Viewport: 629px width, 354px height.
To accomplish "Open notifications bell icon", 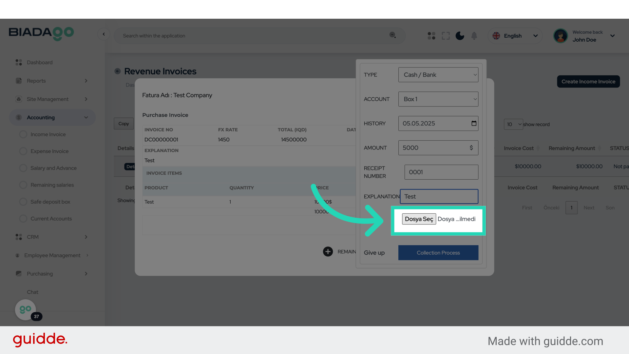I will 474,36.
